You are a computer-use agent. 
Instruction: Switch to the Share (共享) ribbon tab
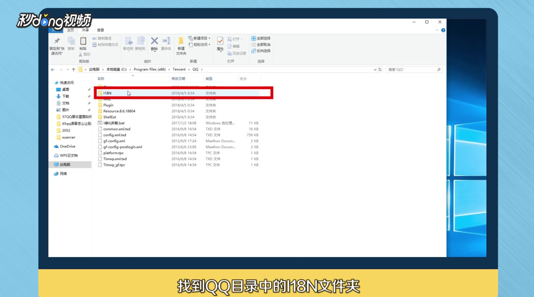(x=86, y=30)
